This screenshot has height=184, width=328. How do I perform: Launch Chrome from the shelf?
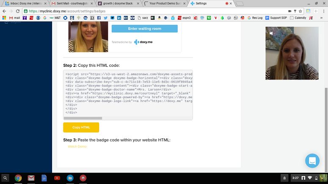[18, 178]
